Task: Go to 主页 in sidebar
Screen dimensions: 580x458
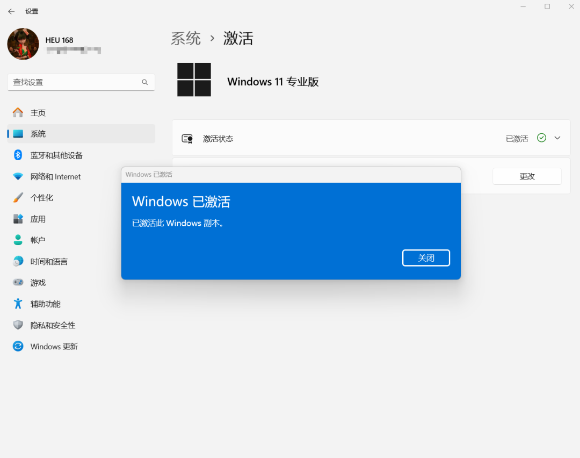Action: (38, 113)
